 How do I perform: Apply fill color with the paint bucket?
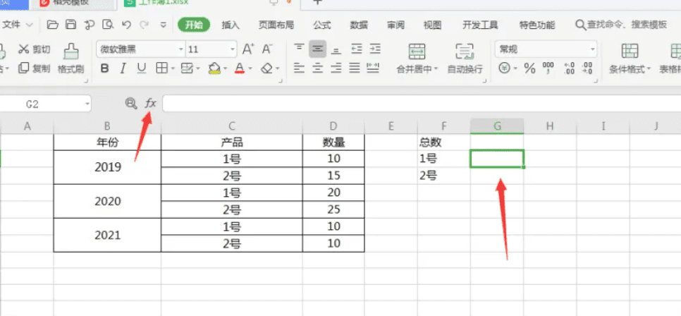click(x=214, y=68)
